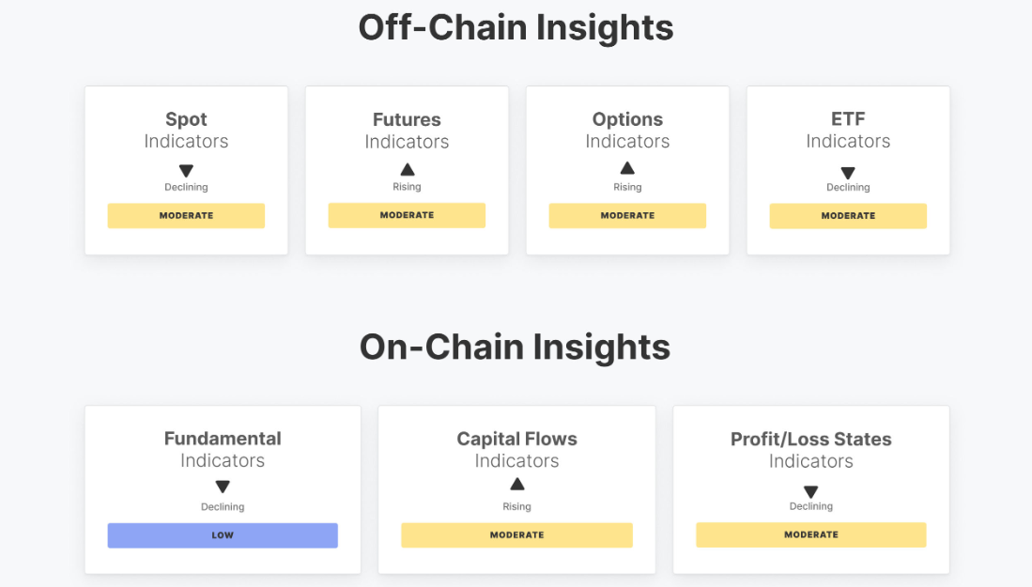Select the Spot Indicators MODERATE badge
The width and height of the screenshot is (1032, 587).
(186, 216)
